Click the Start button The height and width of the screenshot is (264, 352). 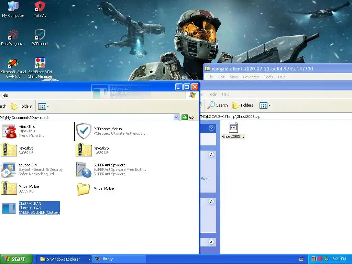[16, 259]
